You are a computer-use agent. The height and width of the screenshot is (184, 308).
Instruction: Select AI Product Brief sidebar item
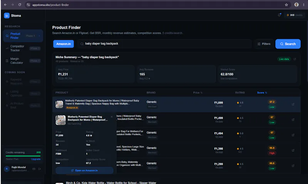click(23, 105)
